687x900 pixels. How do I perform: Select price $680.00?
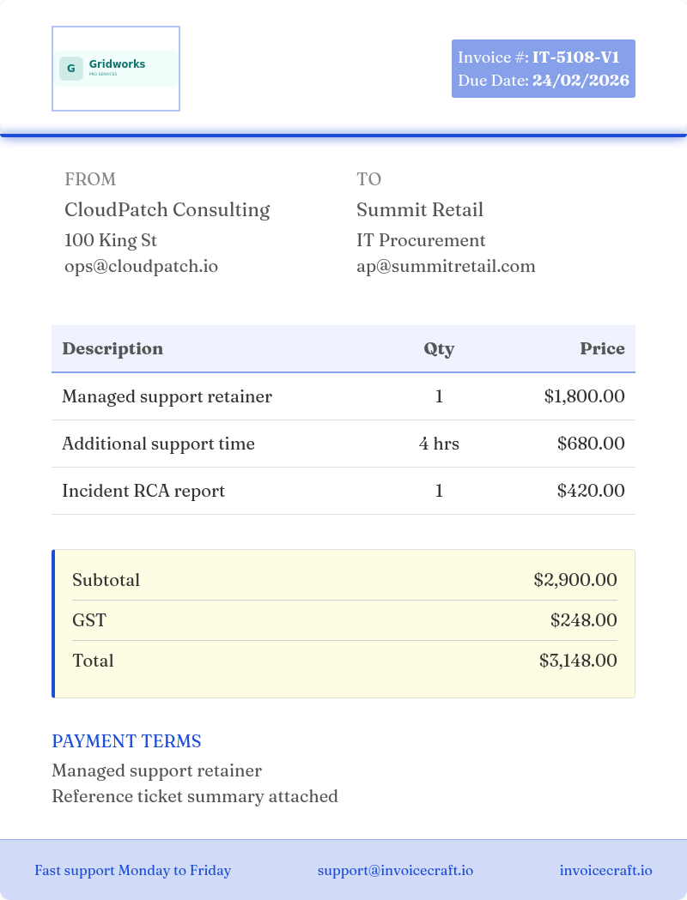(591, 444)
